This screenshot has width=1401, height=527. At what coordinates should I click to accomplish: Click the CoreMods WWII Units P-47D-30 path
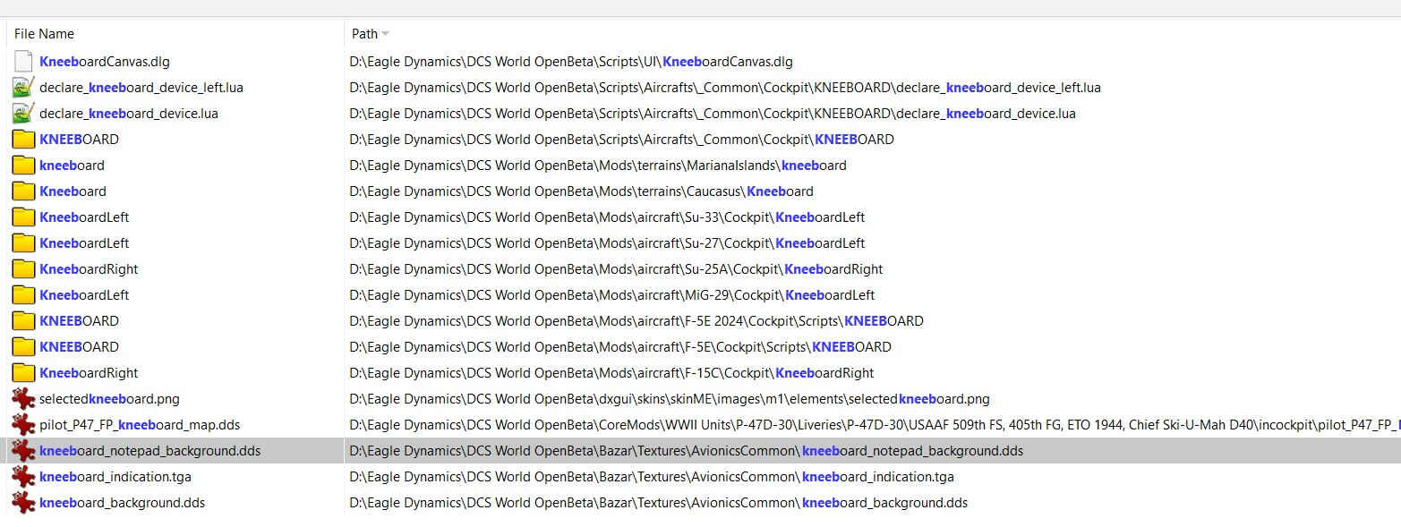[875, 425]
